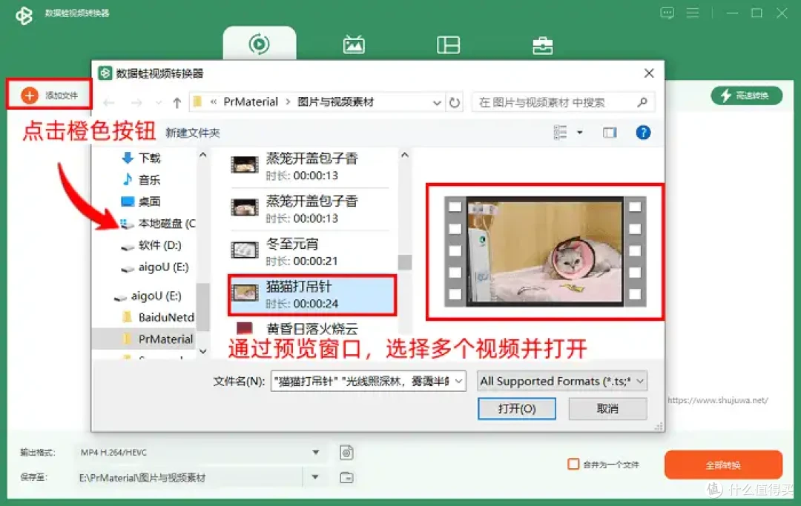Click the file name input field
The width and height of the screenshot is (801, 506).
[363, 381]
